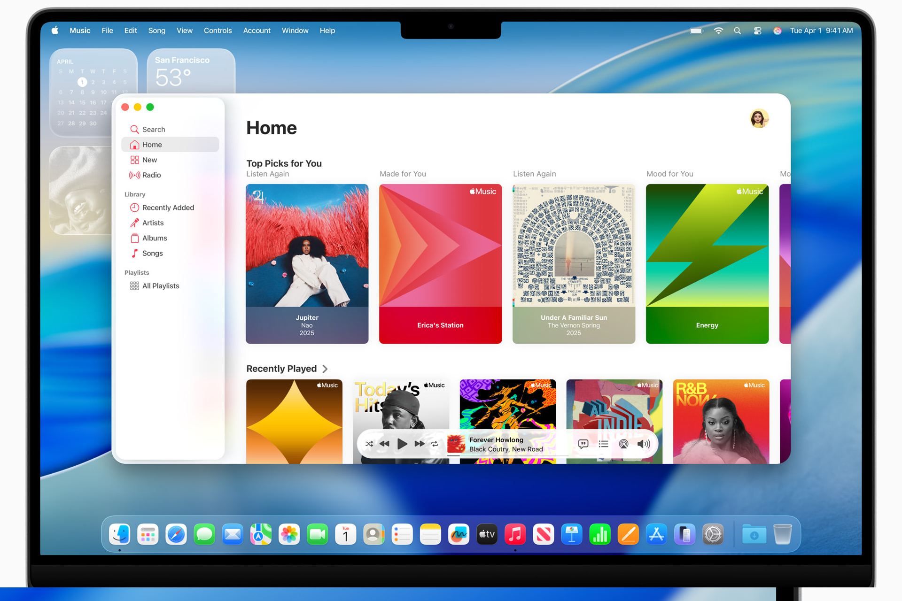Open the Account menu
Image resolution: width=902 pixels, height=601 pixels.
[x=257, y=31]
